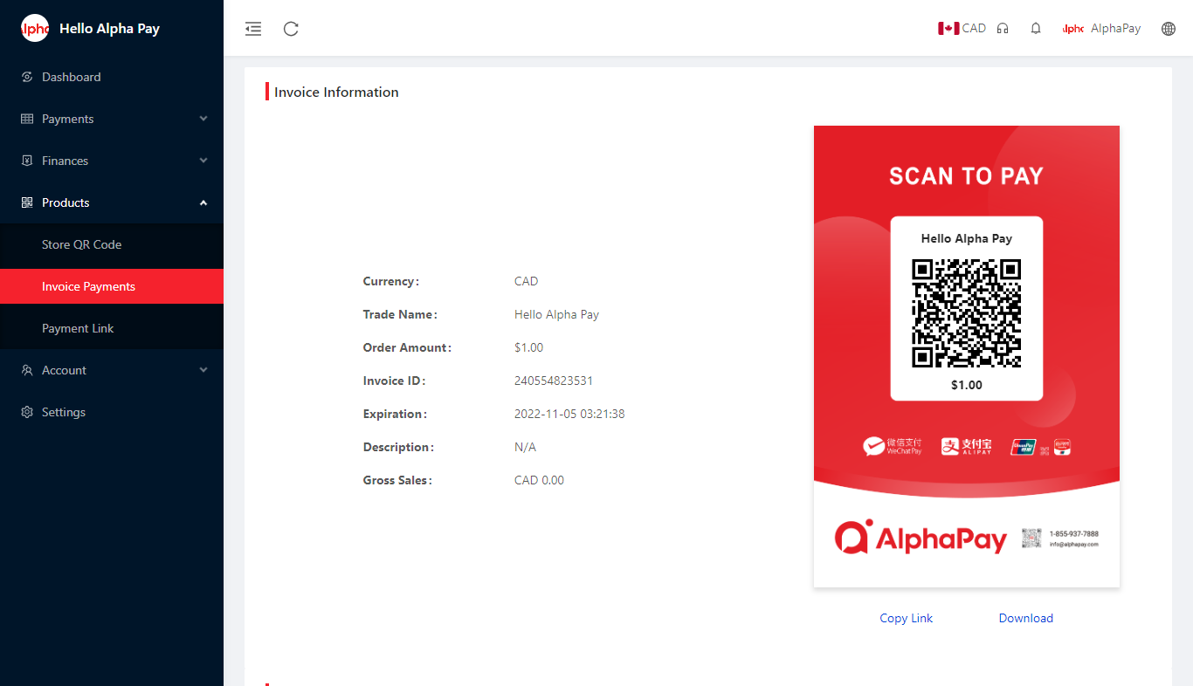Click the Payments table icon
The height and width of the screenshot is (686, 1193).
27,119
